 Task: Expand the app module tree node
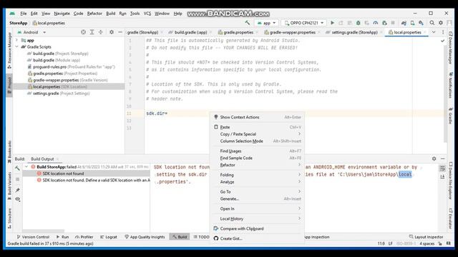(x=17, y=40)
